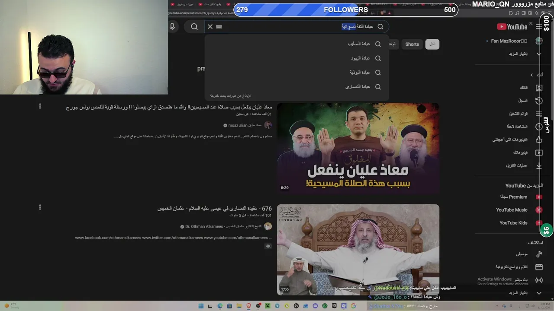Open Dr. Othman Alkamees channel avatar
554x311 pixels.
coord(268,227)
